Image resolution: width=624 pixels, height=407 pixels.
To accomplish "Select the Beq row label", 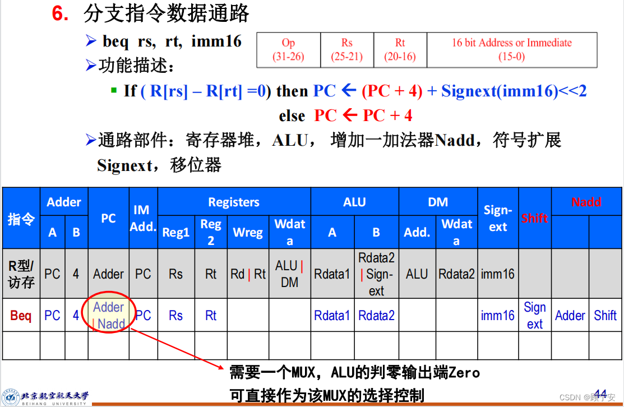I will point(21,314).
